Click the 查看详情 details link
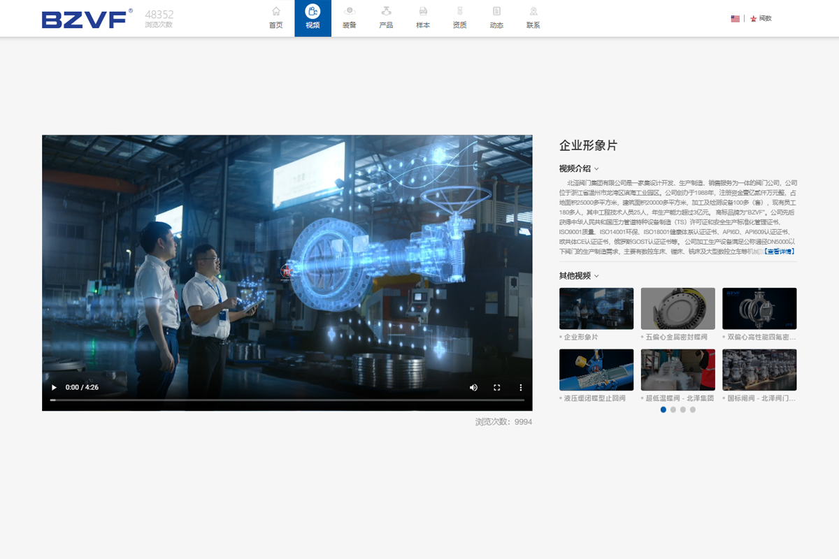Image resolution: width=839 pixels, height=559 pixels. click(x=779, y=251)
